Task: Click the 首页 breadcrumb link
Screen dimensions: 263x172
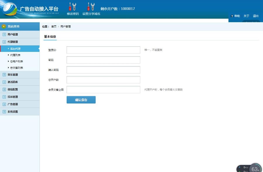Action: pos(54,27)
